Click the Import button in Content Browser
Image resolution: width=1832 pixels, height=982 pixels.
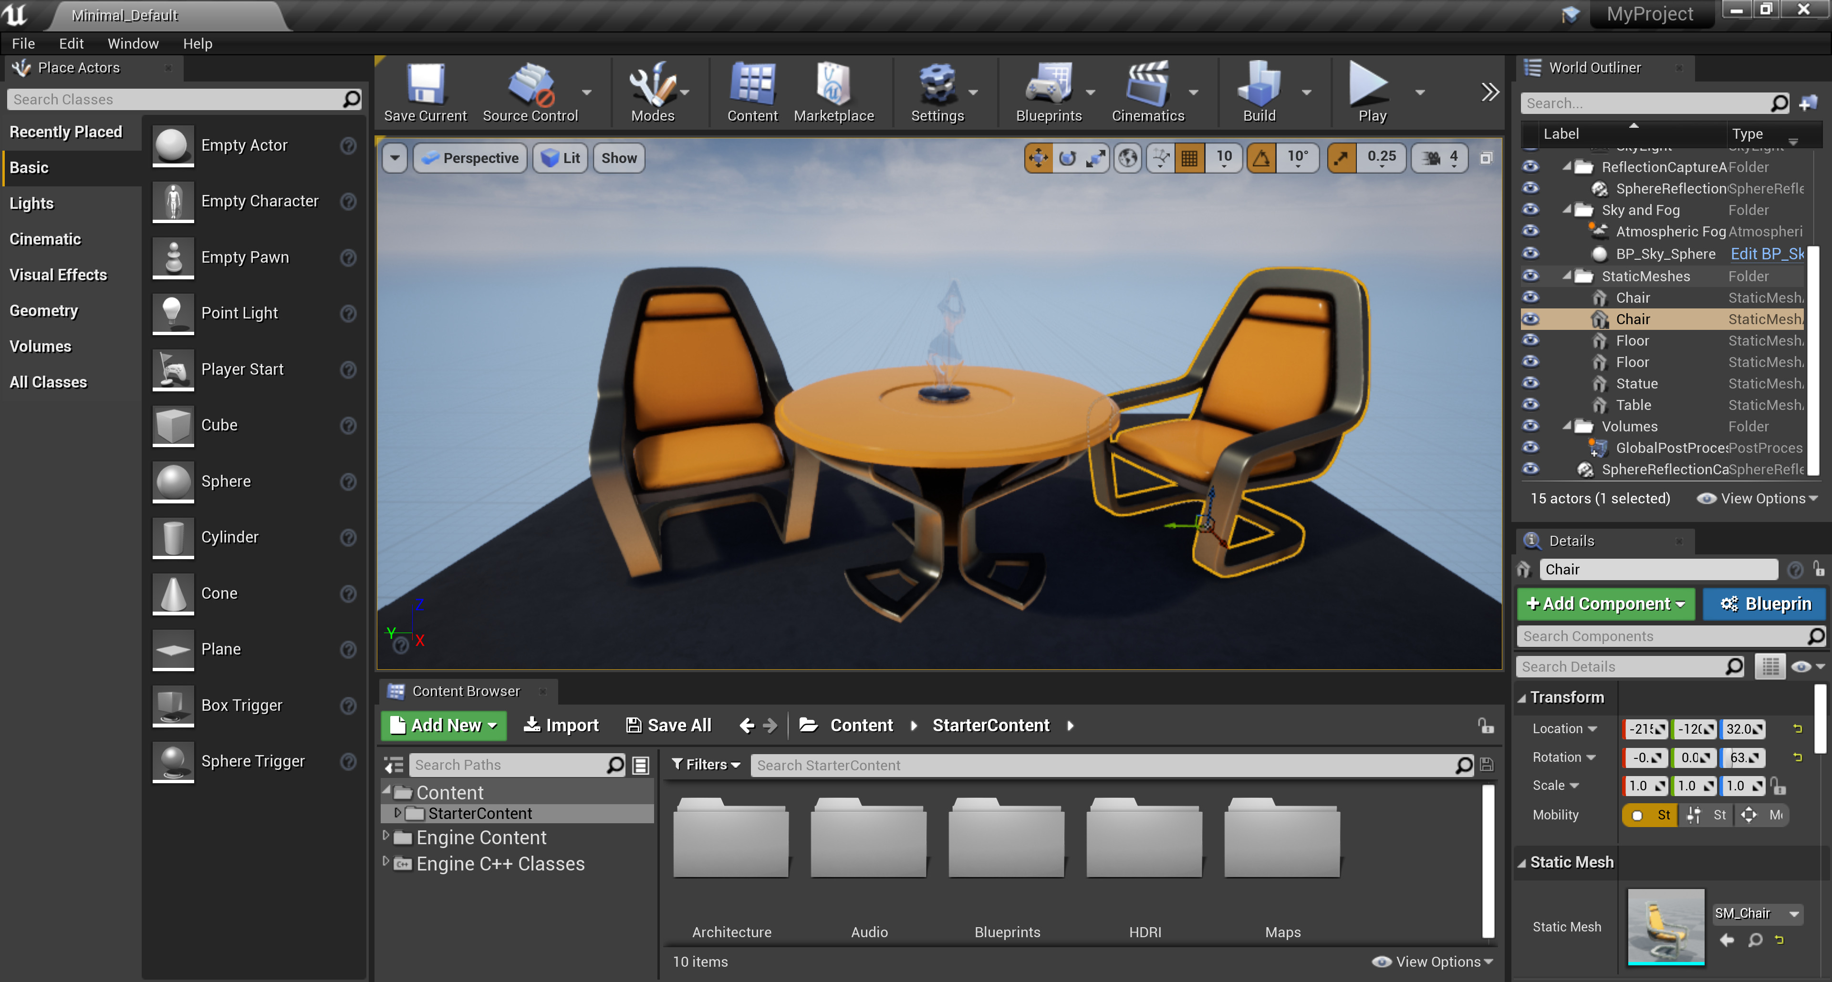click(561, 726)
